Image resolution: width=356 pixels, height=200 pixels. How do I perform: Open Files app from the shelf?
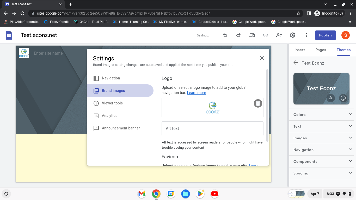point(185,194)
